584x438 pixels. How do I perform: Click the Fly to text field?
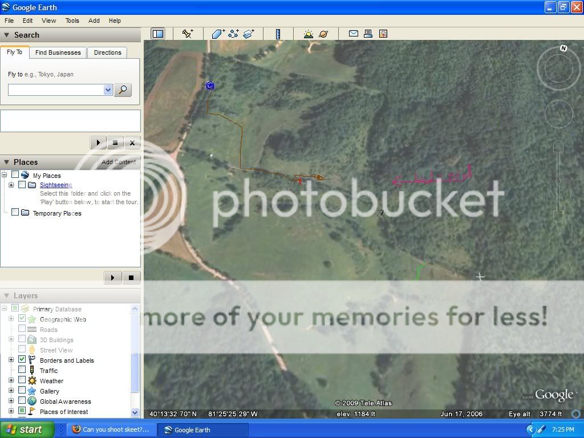[56, 90]
